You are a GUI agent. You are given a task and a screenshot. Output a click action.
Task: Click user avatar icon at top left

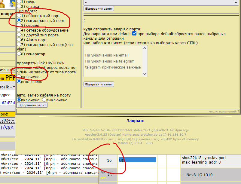pyautogui.click(x=2, y=4)
